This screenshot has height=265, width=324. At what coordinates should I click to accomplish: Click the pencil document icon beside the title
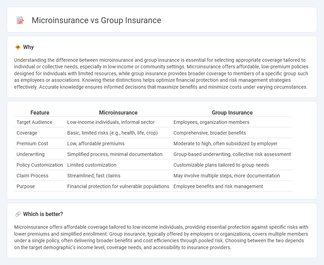point(20,20)
